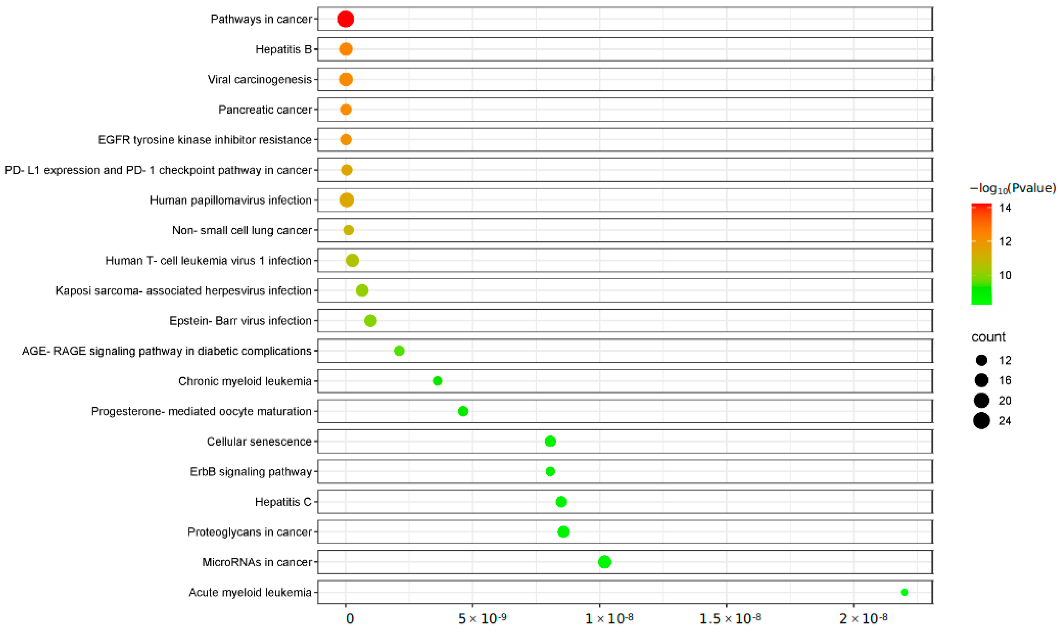Click the count legend circle for 12
Image resolution: width=1060 pixels, height=632 pixels.
coord(982,360)
